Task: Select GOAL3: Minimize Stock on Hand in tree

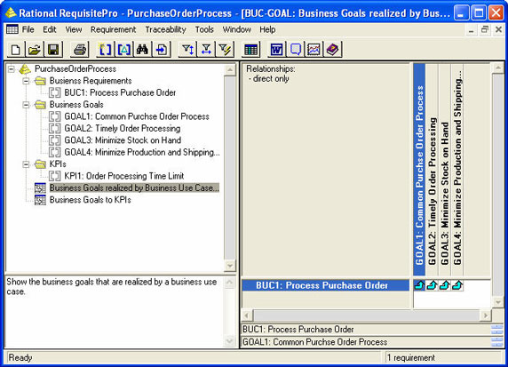Action: pyautogui.click(x=123, y=140)
